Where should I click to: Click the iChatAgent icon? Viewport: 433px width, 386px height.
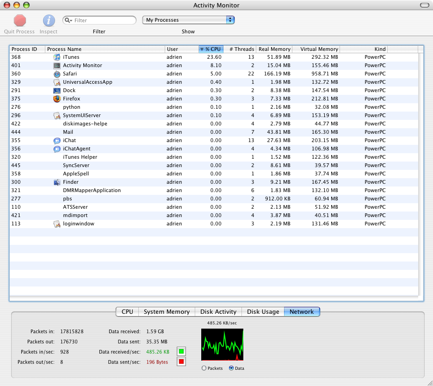pos(57,149)
